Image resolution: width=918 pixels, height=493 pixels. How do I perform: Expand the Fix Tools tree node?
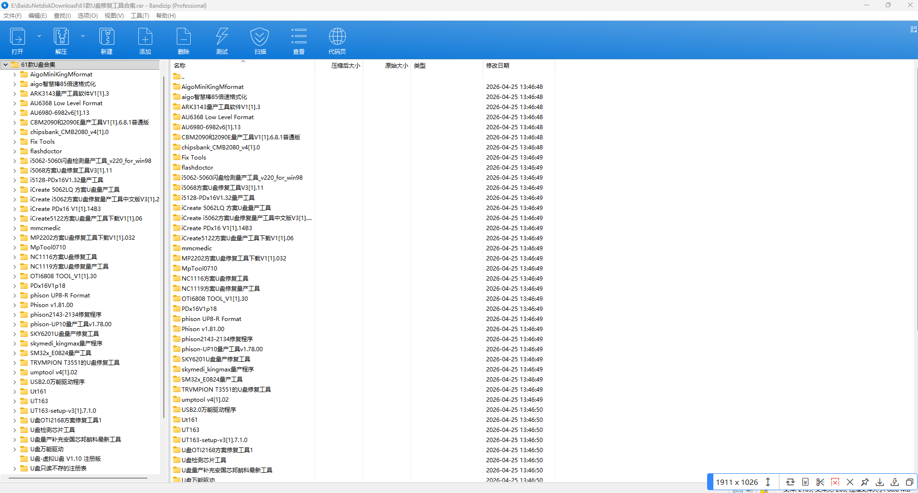(x=14, y=142)
